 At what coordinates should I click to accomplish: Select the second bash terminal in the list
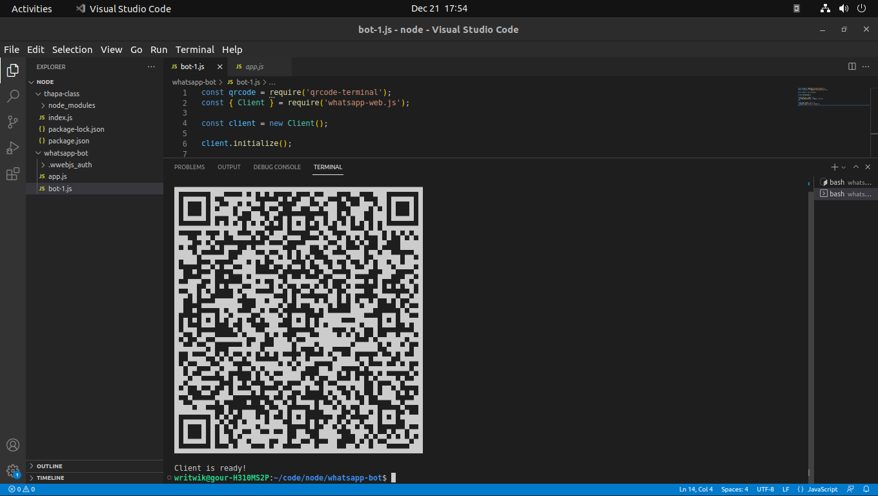click(846, 193)
